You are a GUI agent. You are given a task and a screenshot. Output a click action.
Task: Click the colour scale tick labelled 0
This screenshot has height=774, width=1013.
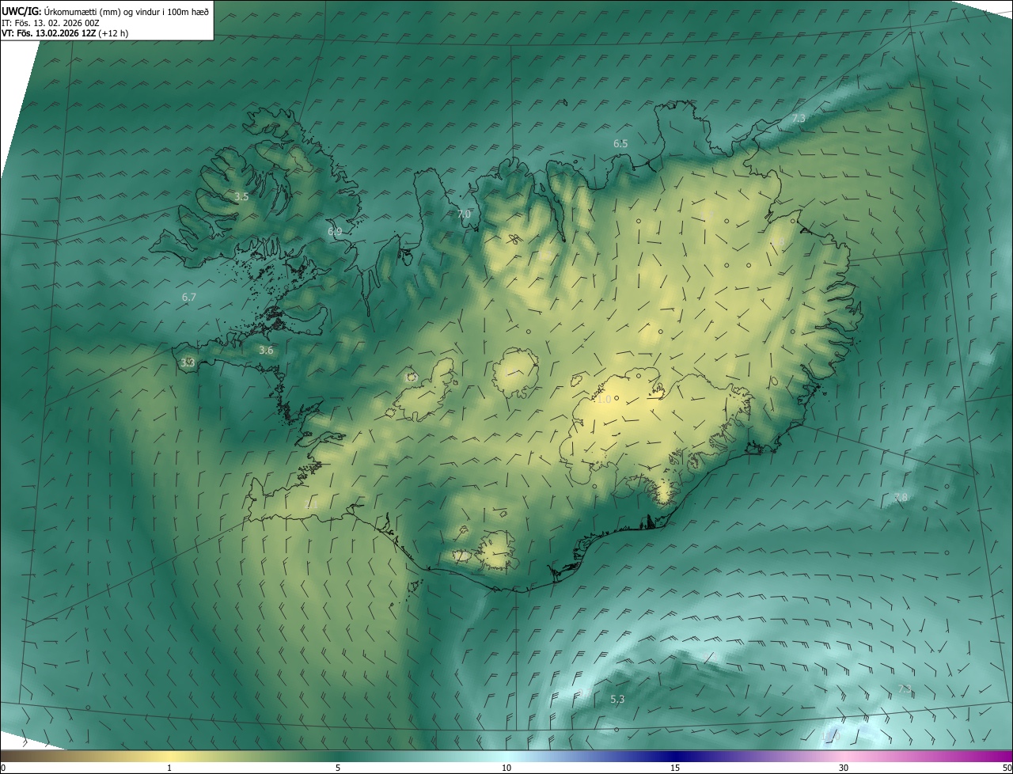point(3,768)
